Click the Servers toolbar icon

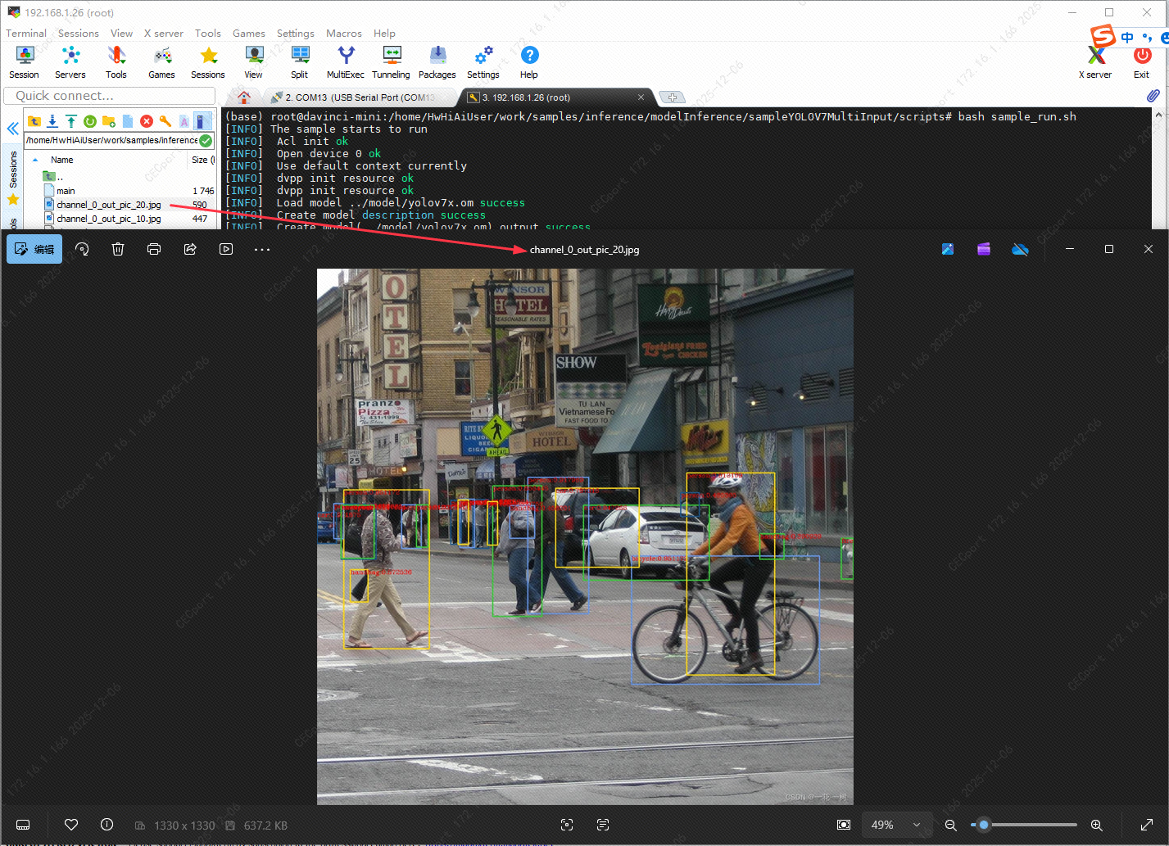click(x=70, y=62)
